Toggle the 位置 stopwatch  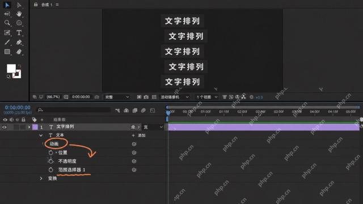(x=50, y=152)
